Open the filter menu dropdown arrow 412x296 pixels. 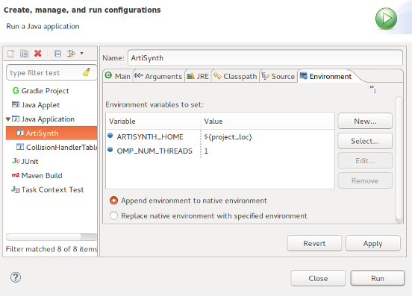tap(81, 54)
